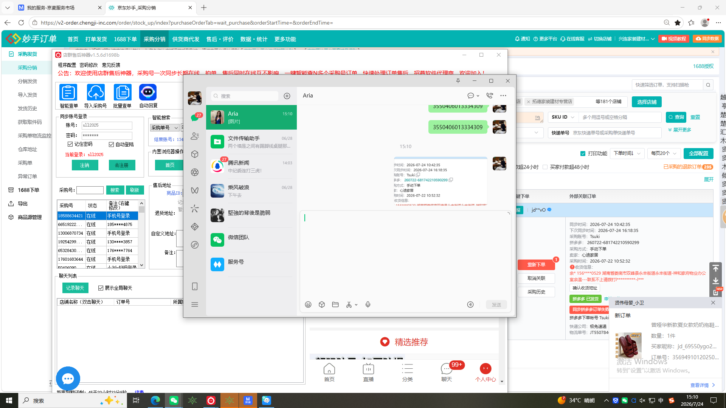Click the 重新下单 button
The height and width of the screenshot is (408, 726).
click(x=536, y=264)
